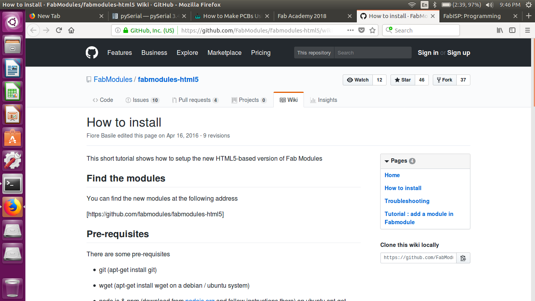Star the fabmodules-html5 repository
535x301 pixels.
point(403,80)
